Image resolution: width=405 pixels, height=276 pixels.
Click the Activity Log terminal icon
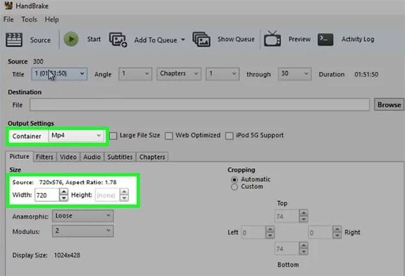[325, 39]
